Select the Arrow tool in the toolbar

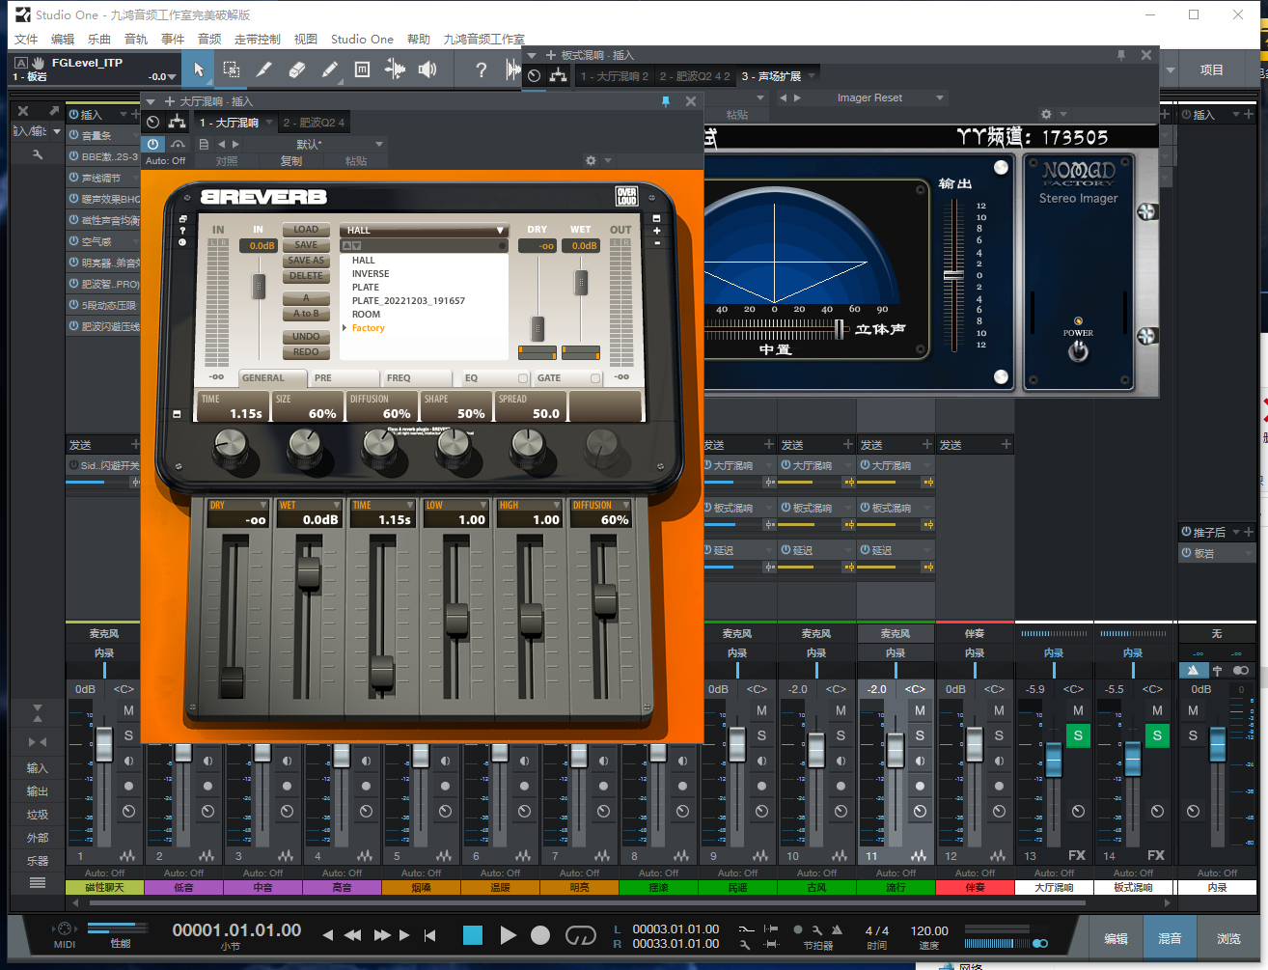(x=198, y=69)
